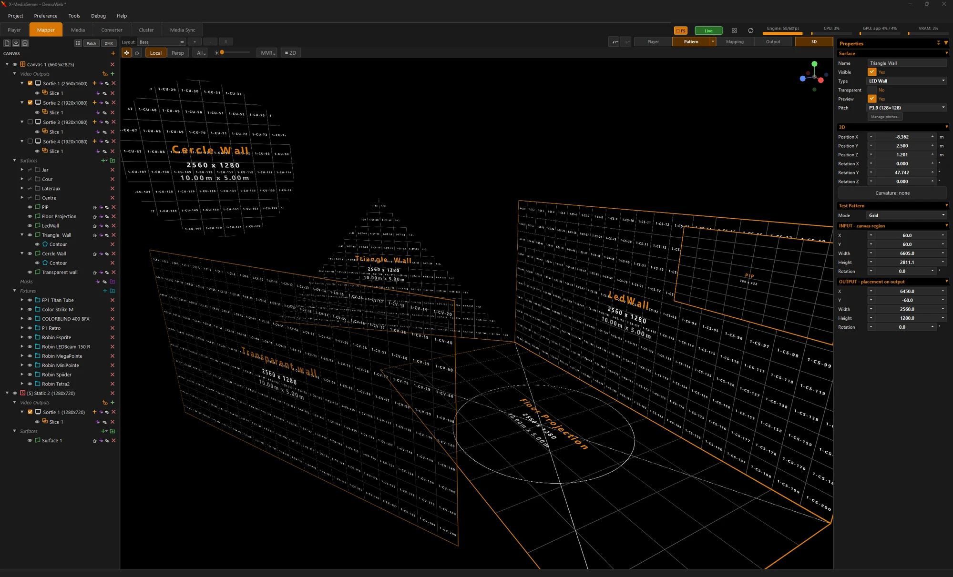Screen dimensions: 953x577
Task: Hide the Color Strike M fixture
Action: (30, 310)
